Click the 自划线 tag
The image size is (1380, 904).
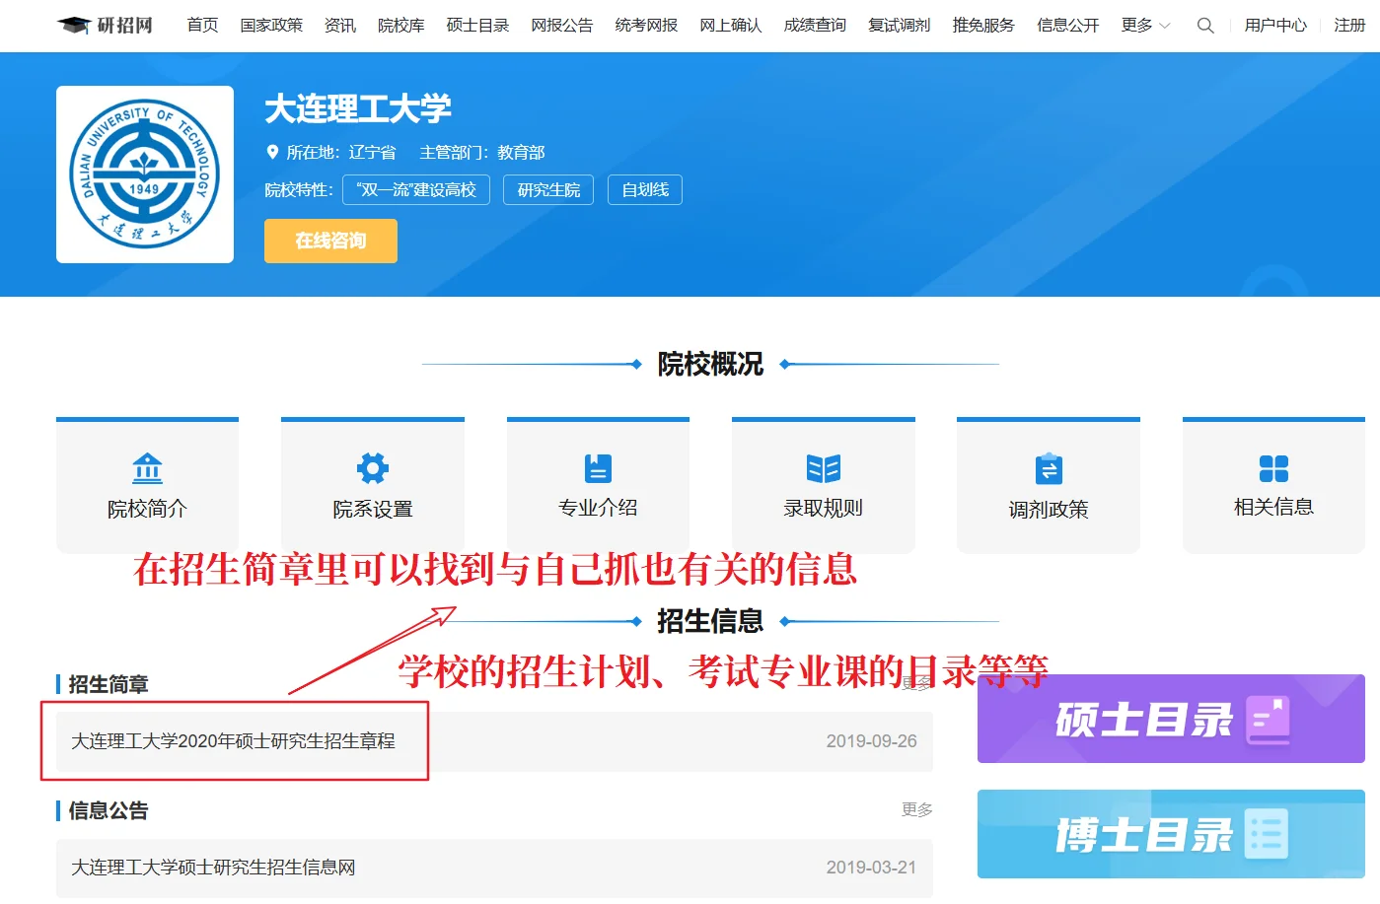[x=645, y=189]
